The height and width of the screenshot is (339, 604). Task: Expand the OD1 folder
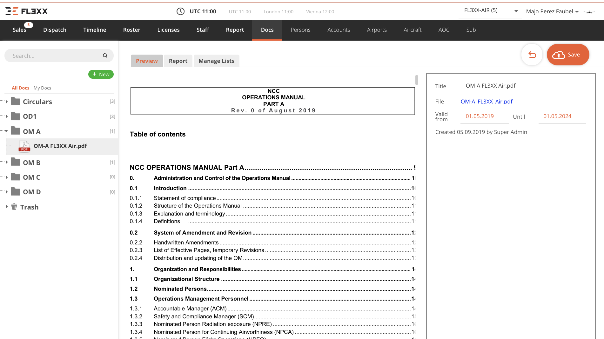(7, 116)
